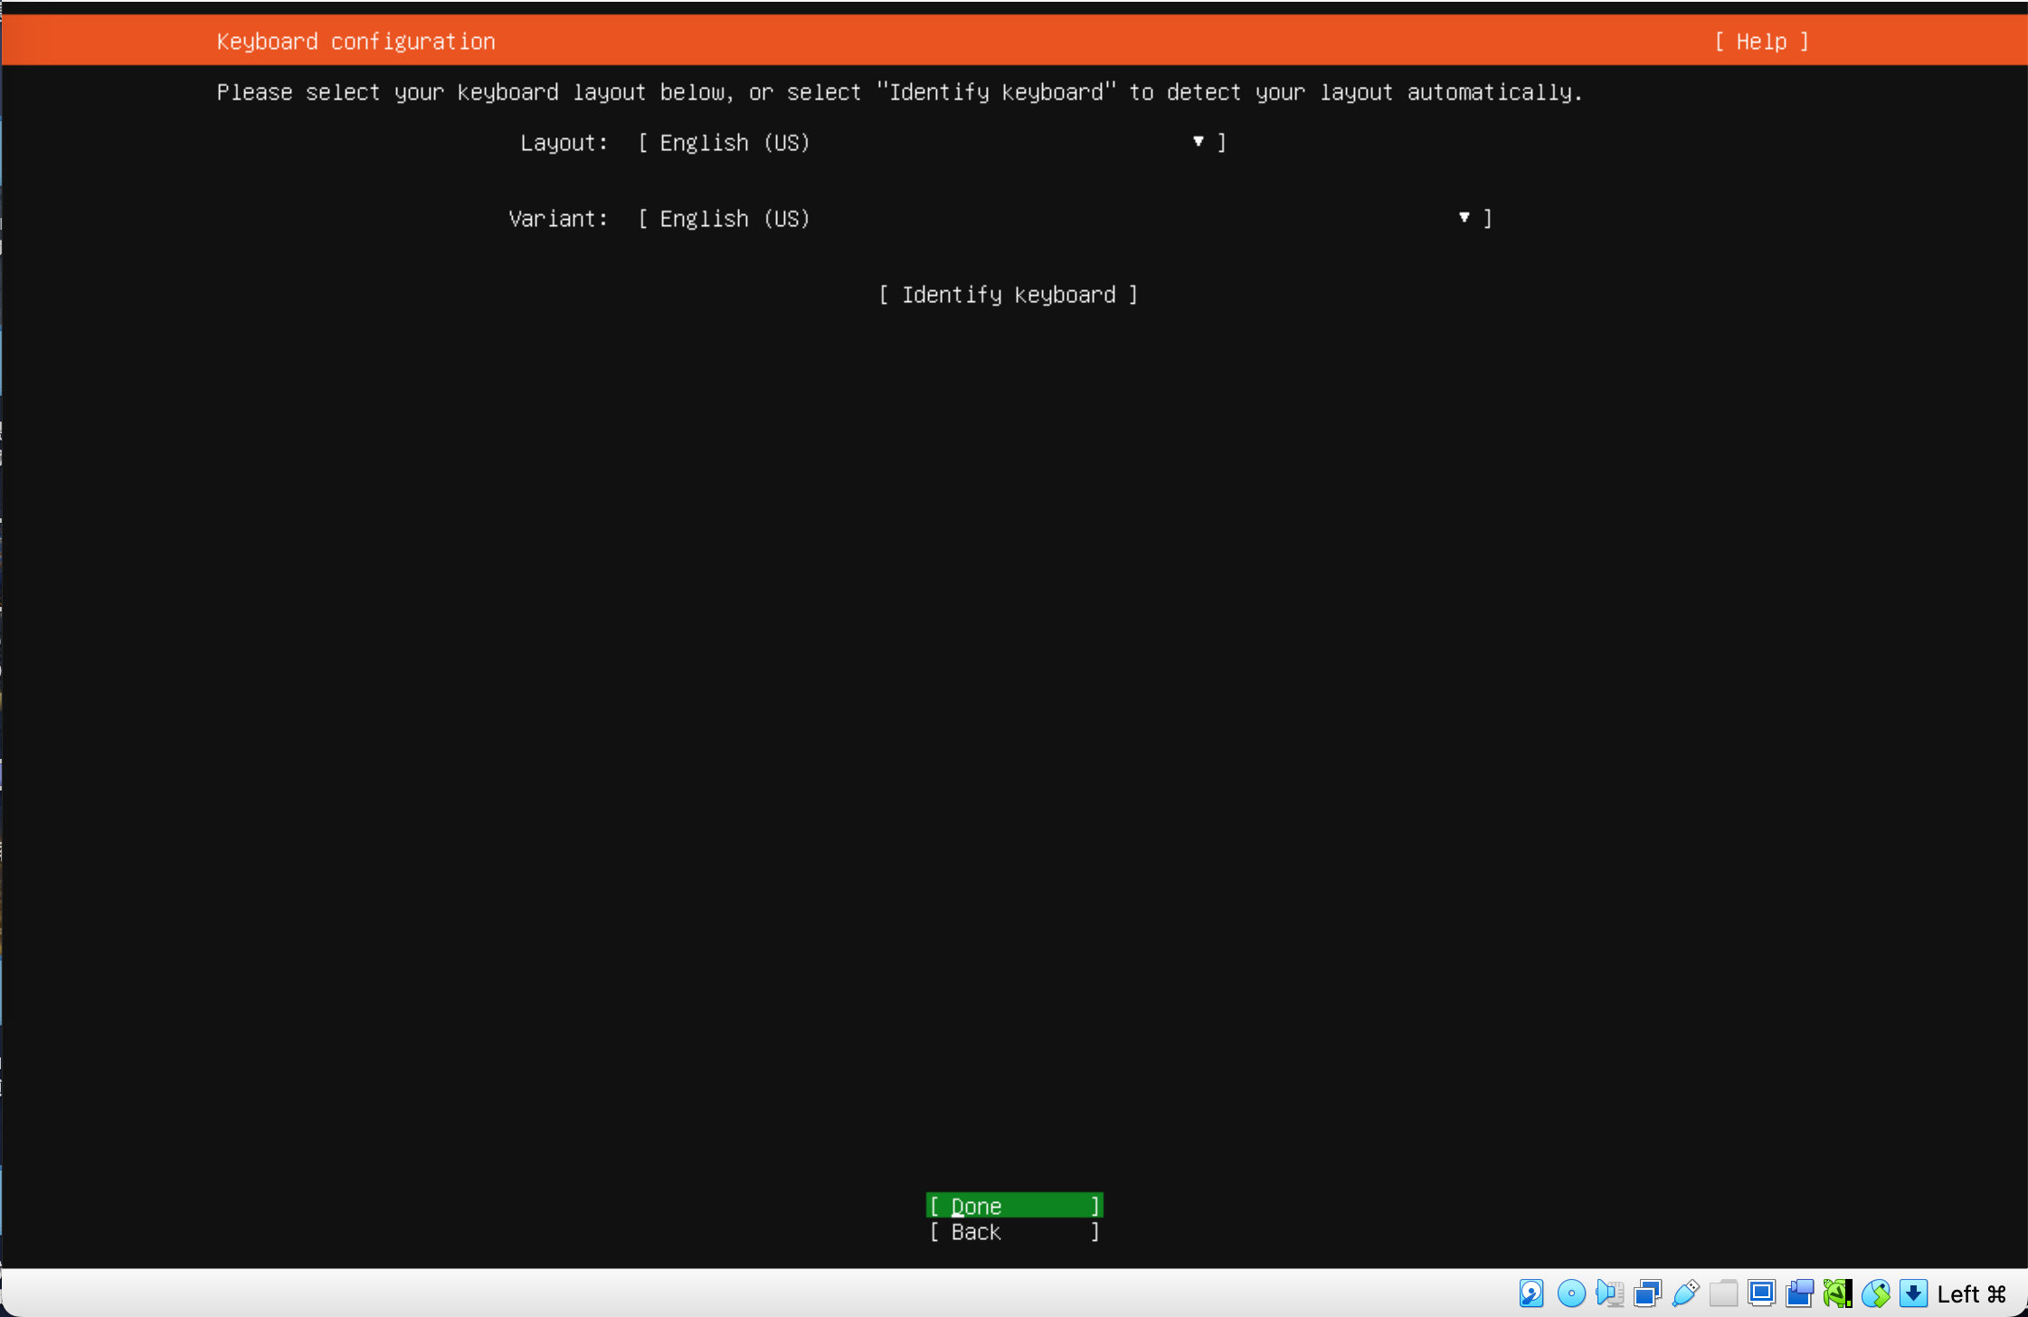Click the mouse integration status icon
This screenshot has width=2028, height=1317.
click(1875, 1293)
